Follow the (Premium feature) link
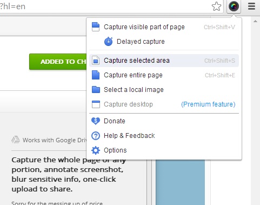This screenshot has width=260, height=205. 208,104
